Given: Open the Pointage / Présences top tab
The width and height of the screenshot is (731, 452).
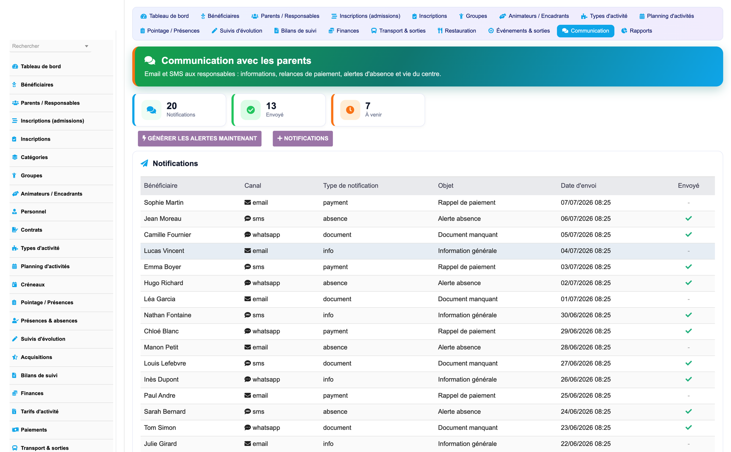Looking at the screenshot, I should click(x=170, y=31).
